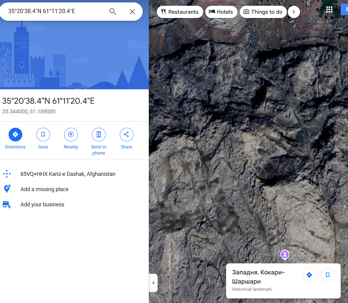Focus the coordinates search field
The height and width of the screenshot is (303, 348).
click(x=56, y=11)
